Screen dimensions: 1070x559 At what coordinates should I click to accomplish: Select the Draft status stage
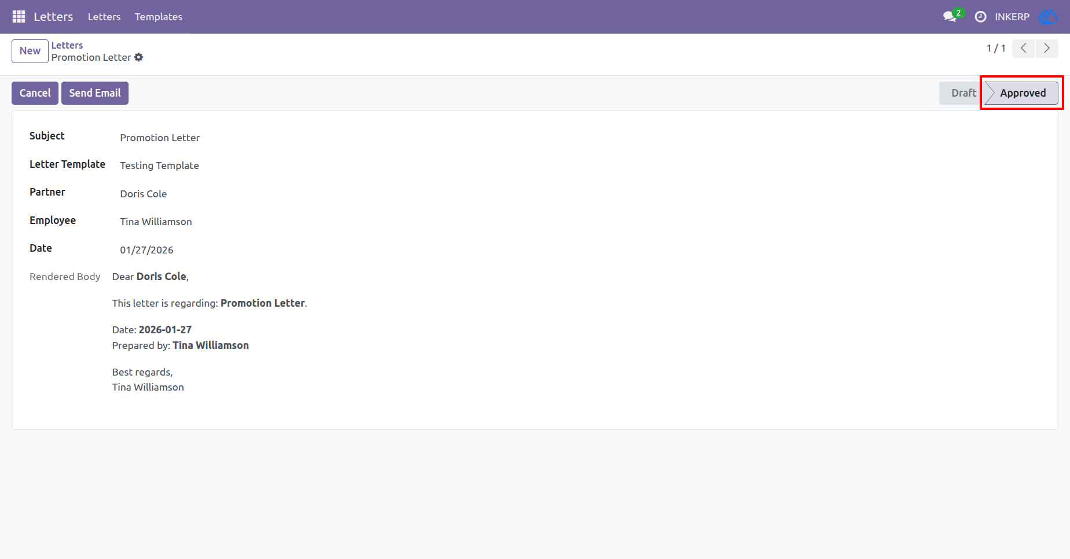tap(962, 93)
